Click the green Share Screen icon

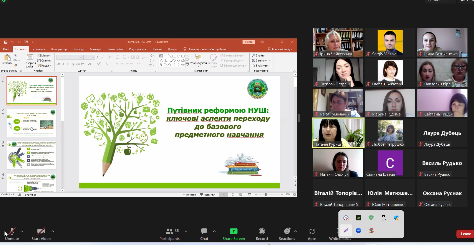pos(233,231)
